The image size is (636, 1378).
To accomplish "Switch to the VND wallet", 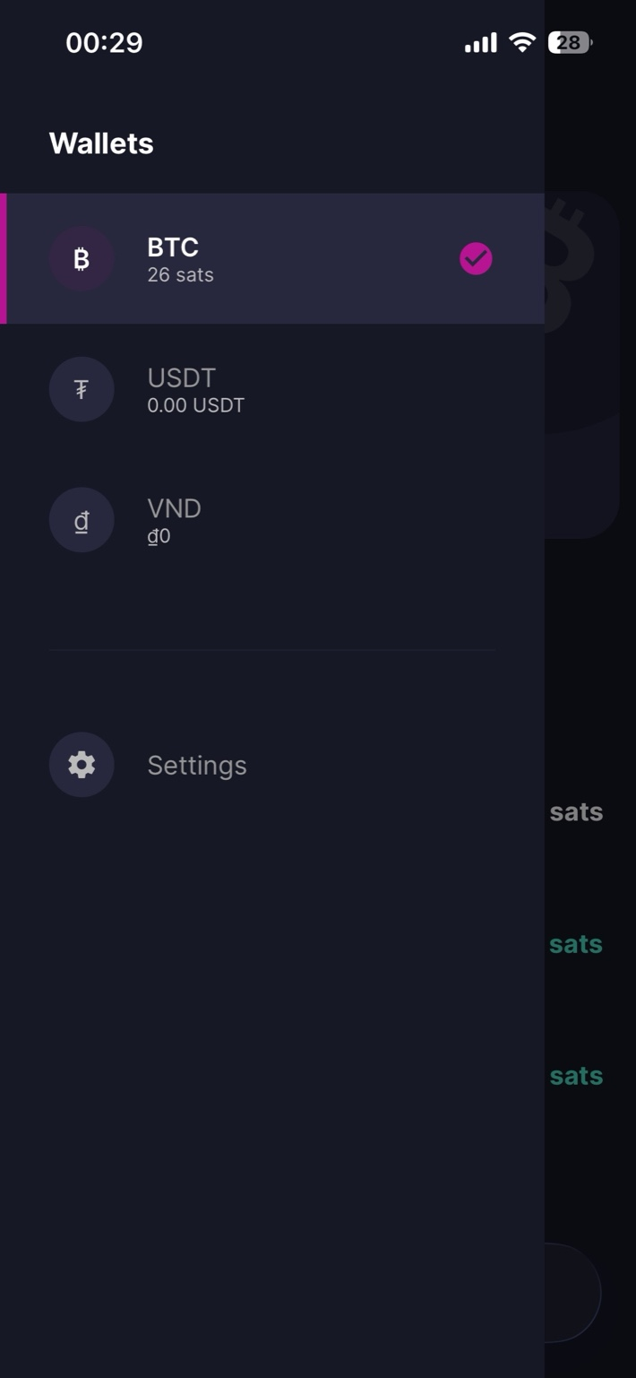I will click(174, 508).
